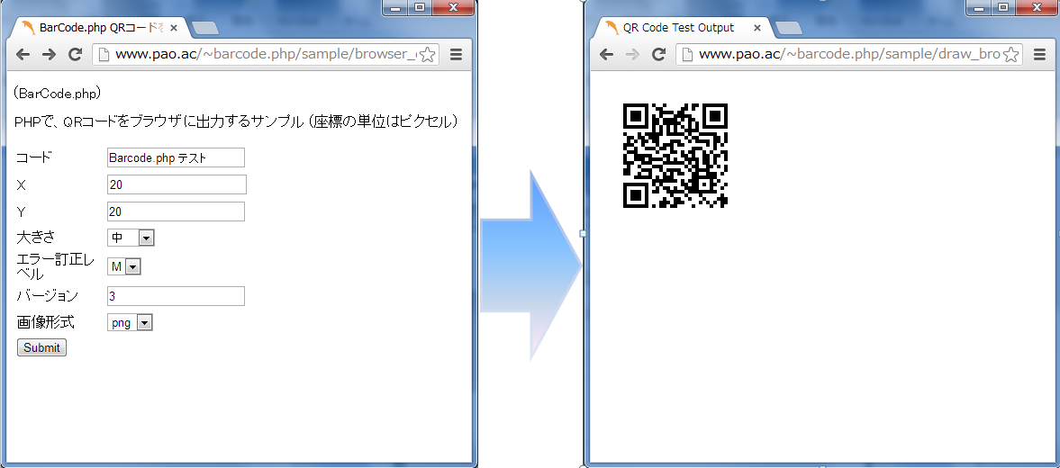Close the BarCode.php QRコード tab
Viewport: 1060px width, 468px height.
pyautogui.click(x=174, y=28)
